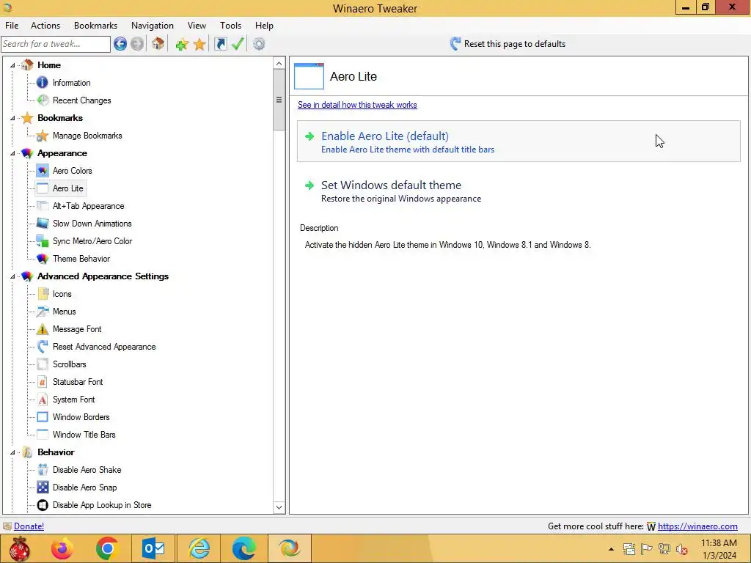
Task: Click the Disable Aero Snap icon
Action: [x=42, y=487]
